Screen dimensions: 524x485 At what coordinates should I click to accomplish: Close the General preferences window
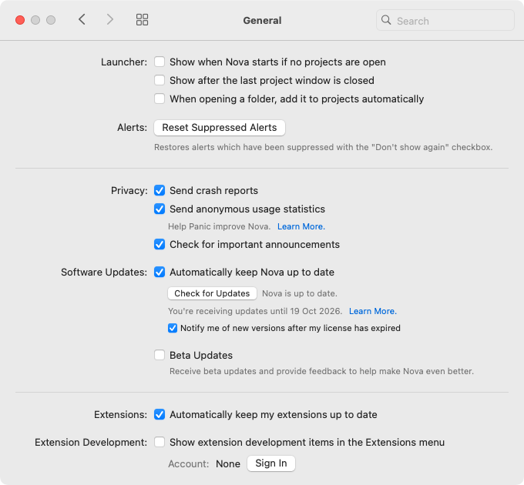click(x=20, y=20)
